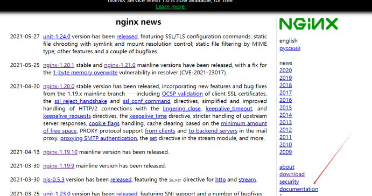This screenshot has width=372, height=196.
Task: Click the NGINX logo
Action: (x=308, y=24)
